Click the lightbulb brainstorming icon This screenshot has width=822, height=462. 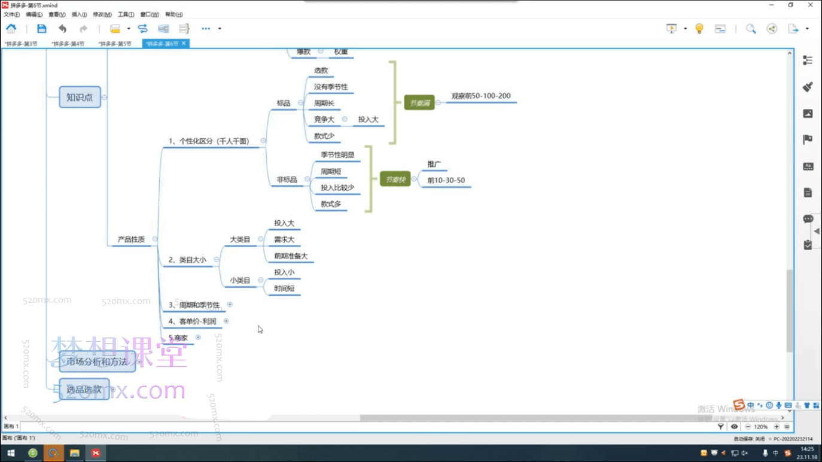point(699,29)
